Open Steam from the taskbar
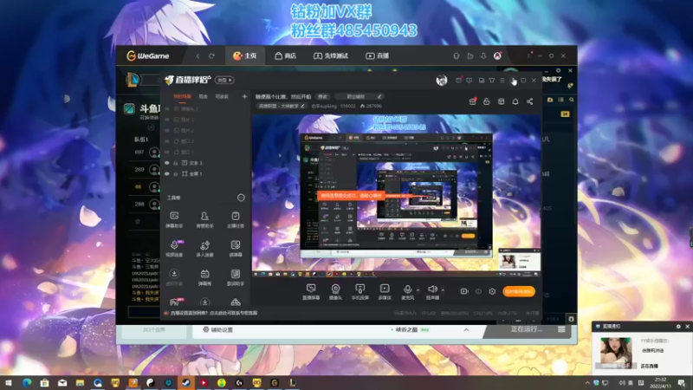The image size is (693, 390). tap(186, 383)
